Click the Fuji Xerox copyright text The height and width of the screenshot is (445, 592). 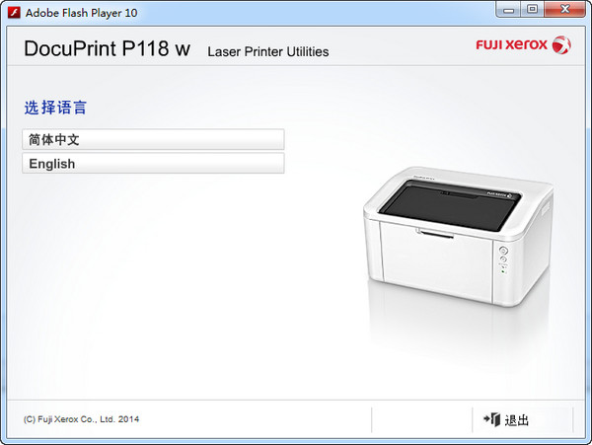81,419
